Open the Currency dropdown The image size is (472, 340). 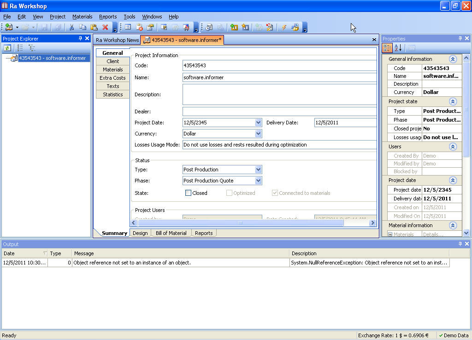tap(258, 134)
